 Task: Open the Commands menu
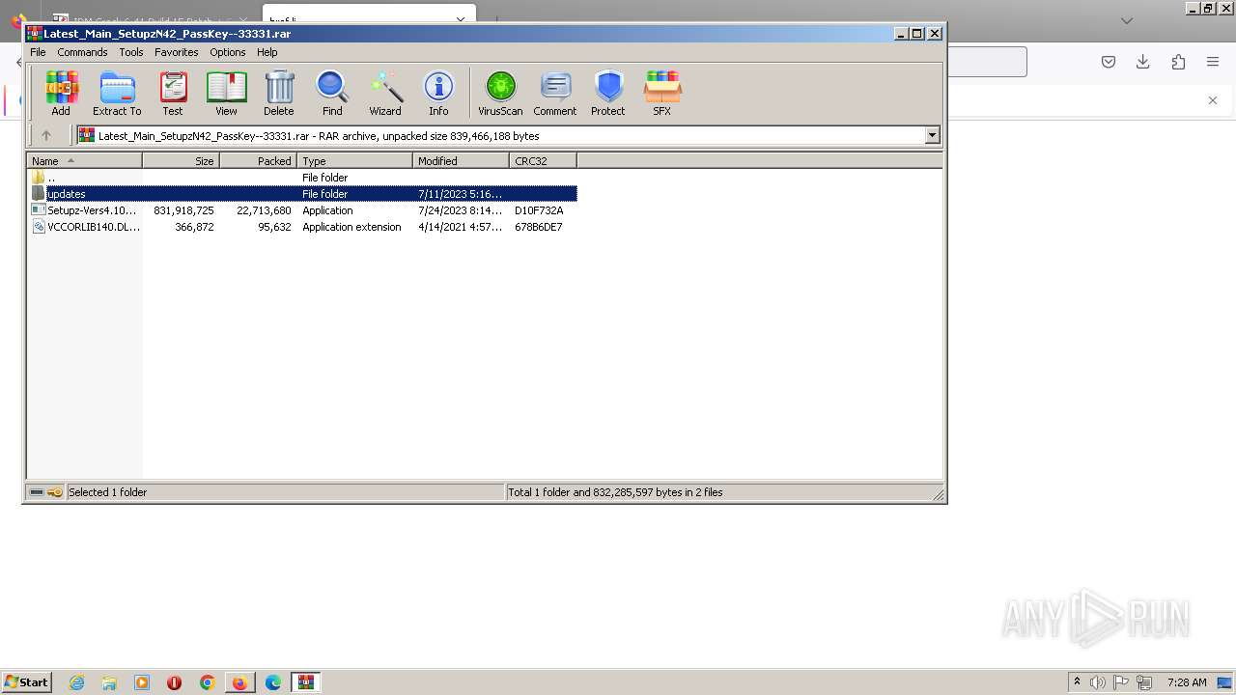82,52
